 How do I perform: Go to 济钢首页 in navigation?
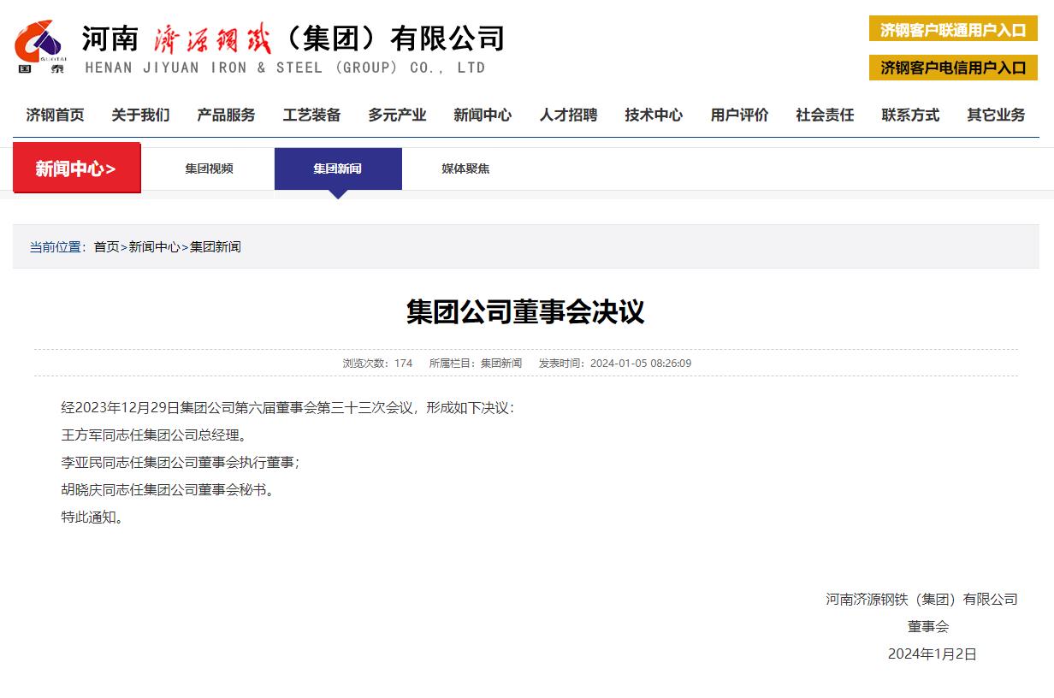[x=55, y=115]
